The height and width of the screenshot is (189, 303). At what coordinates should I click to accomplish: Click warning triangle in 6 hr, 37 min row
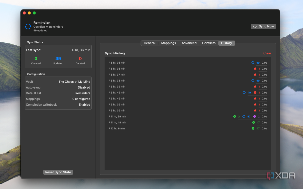point(255,75)
